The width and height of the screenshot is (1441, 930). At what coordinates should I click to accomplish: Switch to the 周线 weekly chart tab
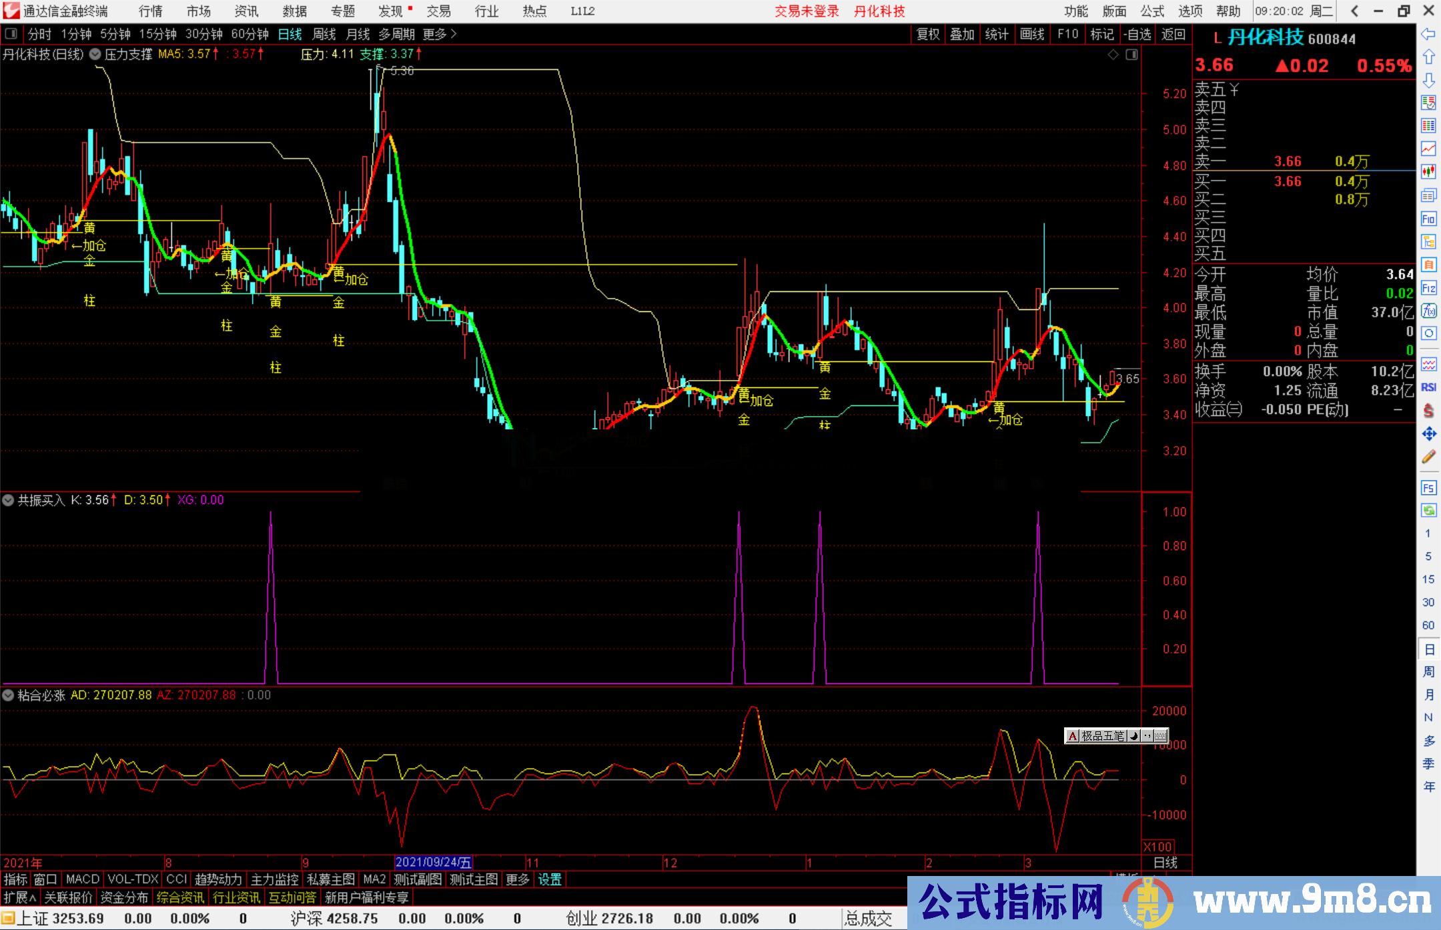(x=324, y=34)
